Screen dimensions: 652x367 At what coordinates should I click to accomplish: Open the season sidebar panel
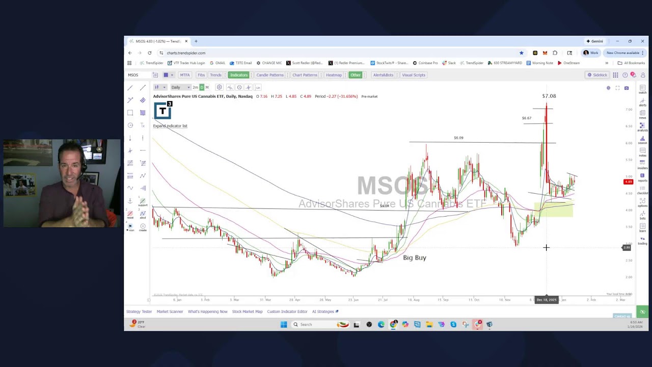pos(642,140)
